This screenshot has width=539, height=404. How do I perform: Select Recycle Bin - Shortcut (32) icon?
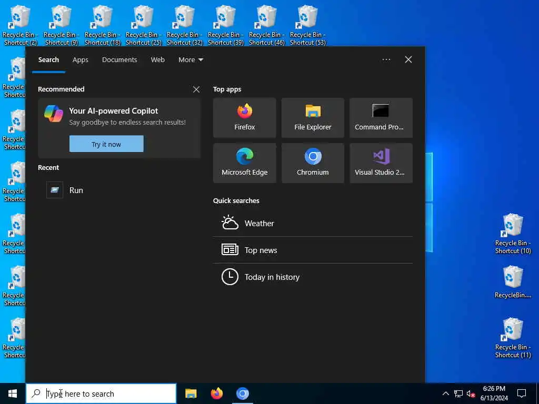coord(185,25)
